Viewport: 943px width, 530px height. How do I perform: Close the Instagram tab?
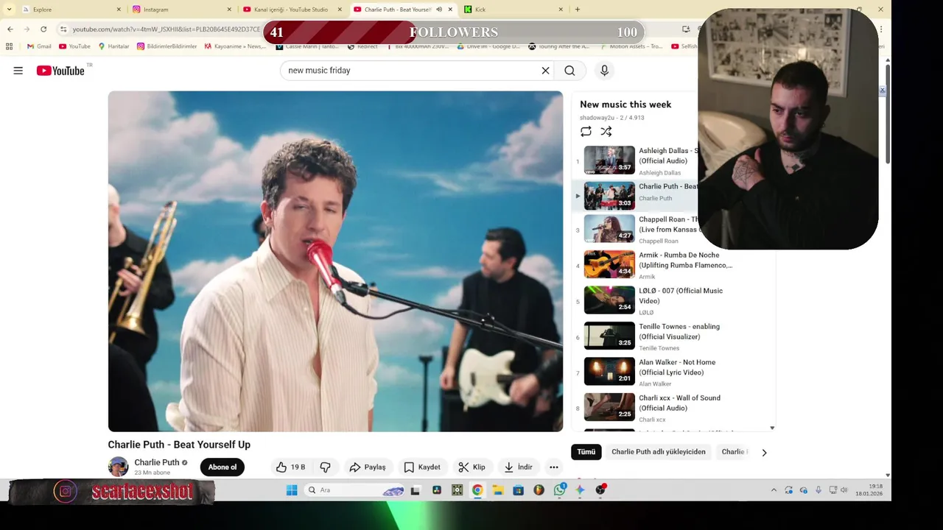tap(229, 10)
